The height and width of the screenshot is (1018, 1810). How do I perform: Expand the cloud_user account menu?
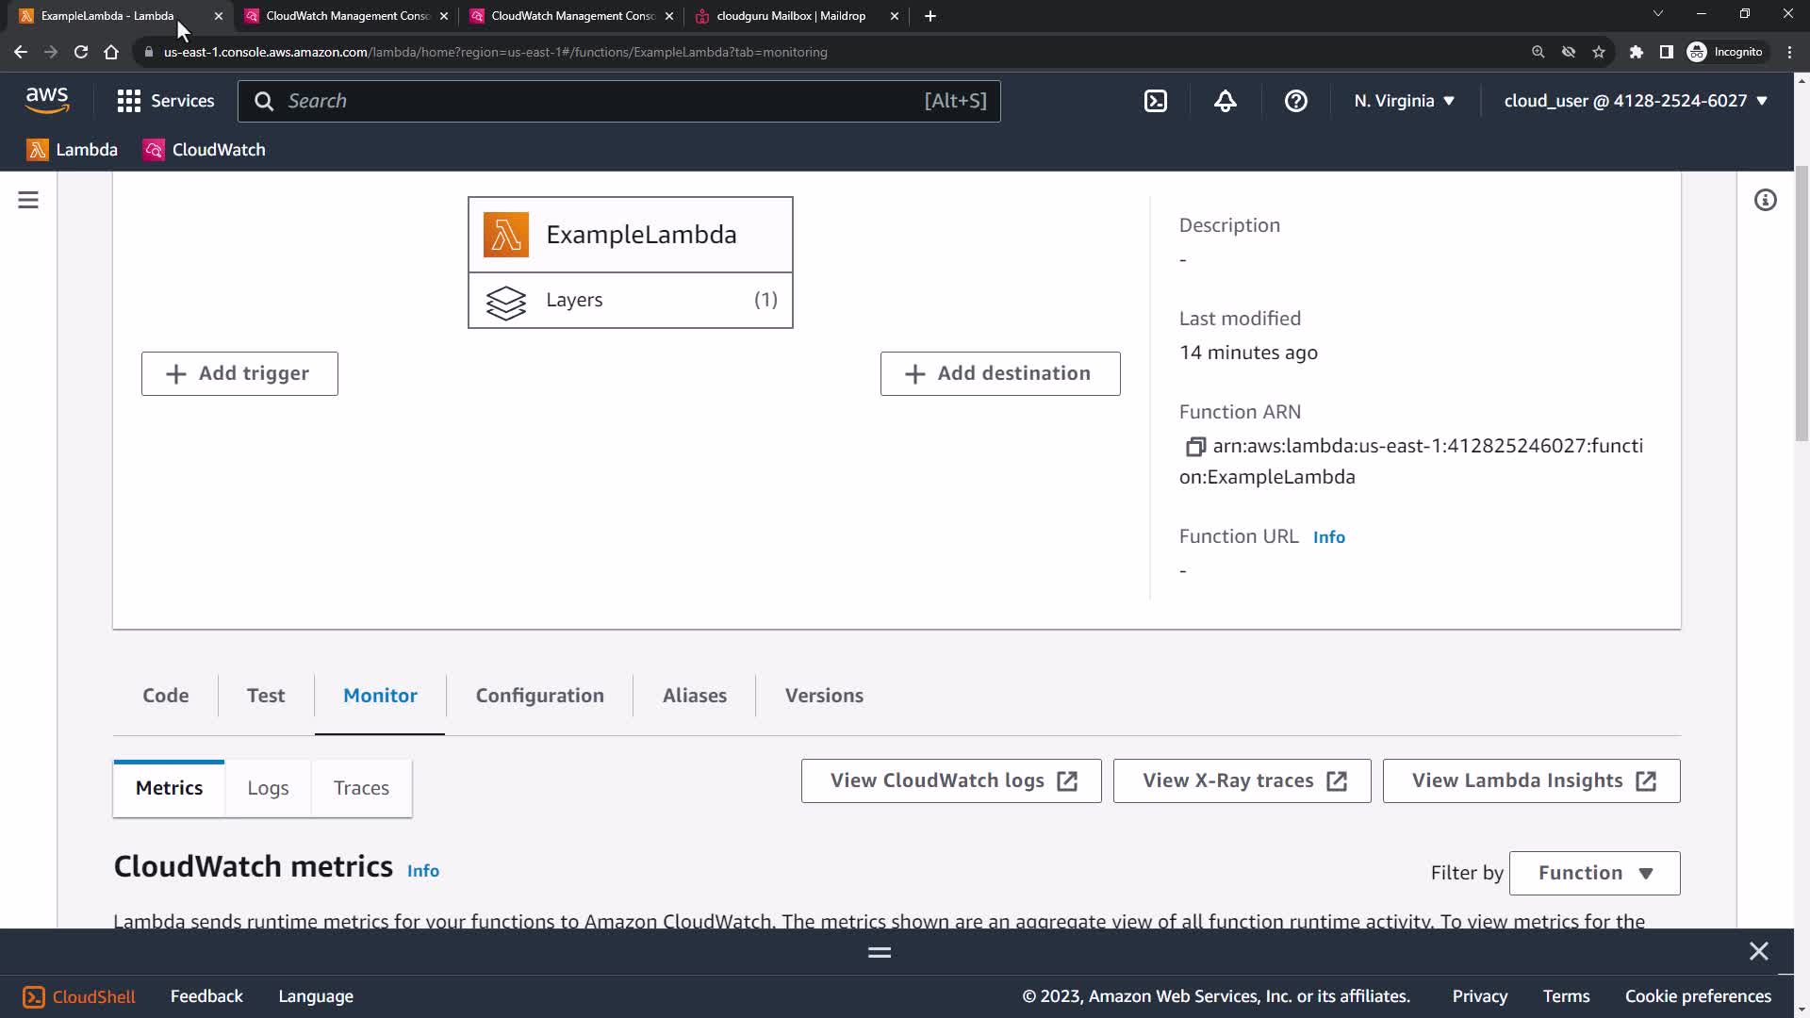(x=1635, y=101)
